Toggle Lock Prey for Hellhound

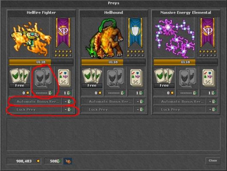pyautogui.click(x=107, y=109)
